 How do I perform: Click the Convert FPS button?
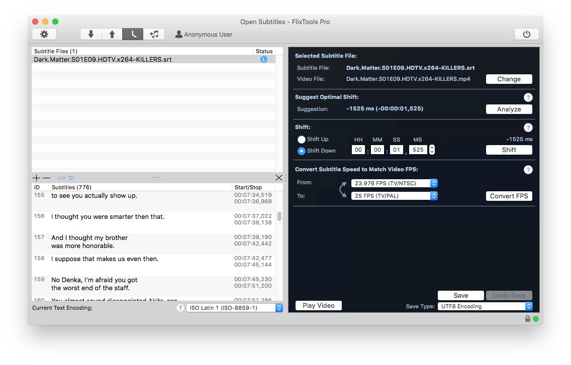509,196
